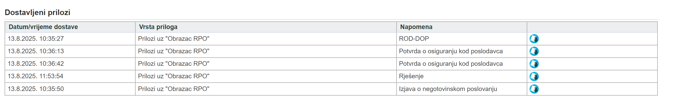Click the "Napomena" column header
Viewport: 691px width, 104px height.
416,27
